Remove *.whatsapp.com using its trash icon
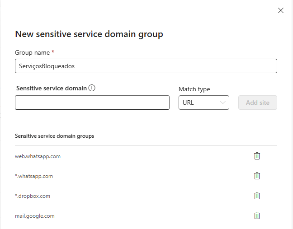Screen dimensions: 293x229 point(257,176)
